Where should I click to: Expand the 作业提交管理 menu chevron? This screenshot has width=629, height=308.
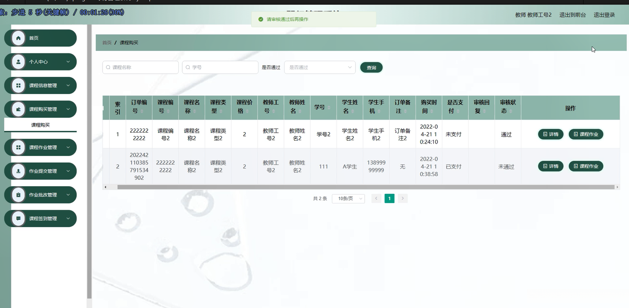point(68,171)
